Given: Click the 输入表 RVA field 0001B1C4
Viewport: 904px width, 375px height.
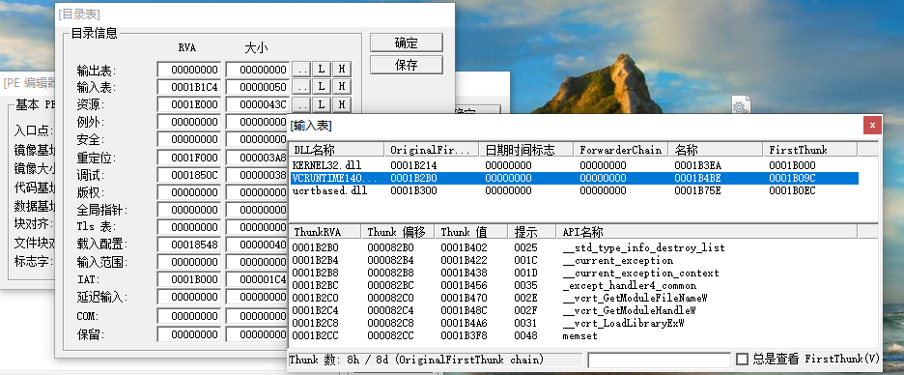Looking at the screenshot, I should point(189,87).
